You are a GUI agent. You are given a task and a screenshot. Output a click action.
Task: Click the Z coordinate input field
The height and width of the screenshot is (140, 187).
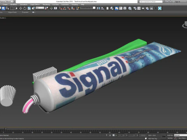142,135
